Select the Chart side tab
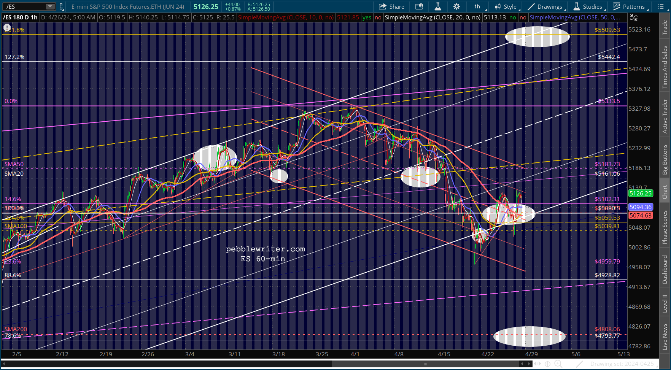The height and width of the screenshot is (370, 671). click(665, 192)
